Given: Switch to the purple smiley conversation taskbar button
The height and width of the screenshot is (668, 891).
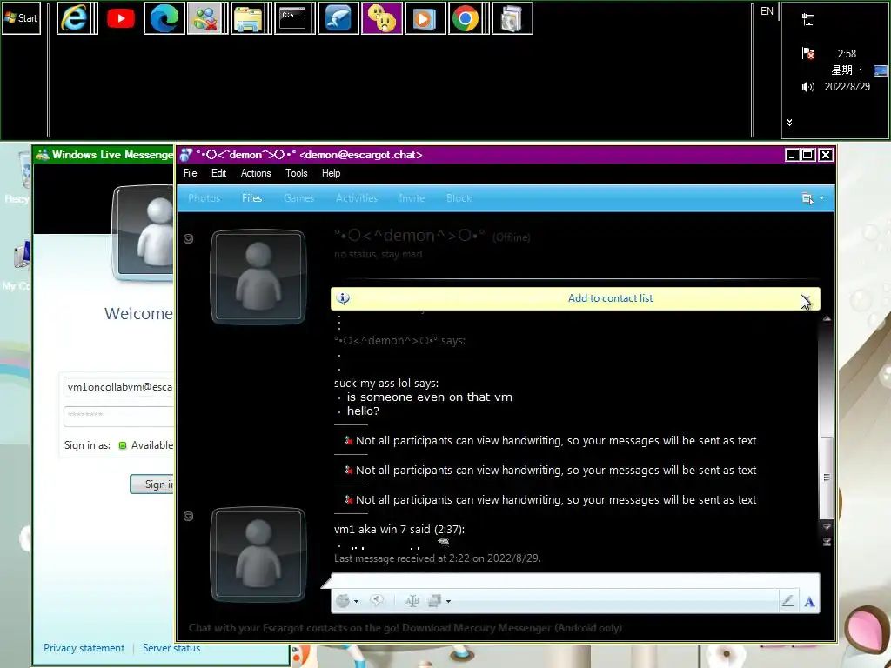Looking at the screenshot, I should pyautogui.click(x=382, y=18).
